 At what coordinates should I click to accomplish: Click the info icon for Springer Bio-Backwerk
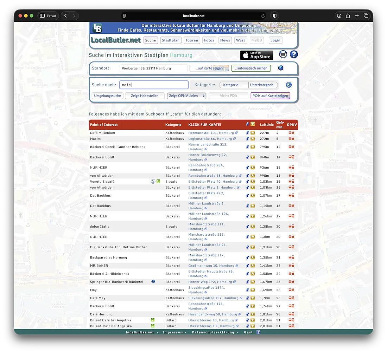point(153,282)
